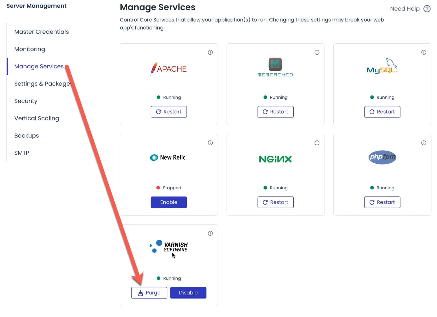This screenshot has width=437, height=317.
Task: Open the info icon on the Memcached card
Action: point(317,52)
